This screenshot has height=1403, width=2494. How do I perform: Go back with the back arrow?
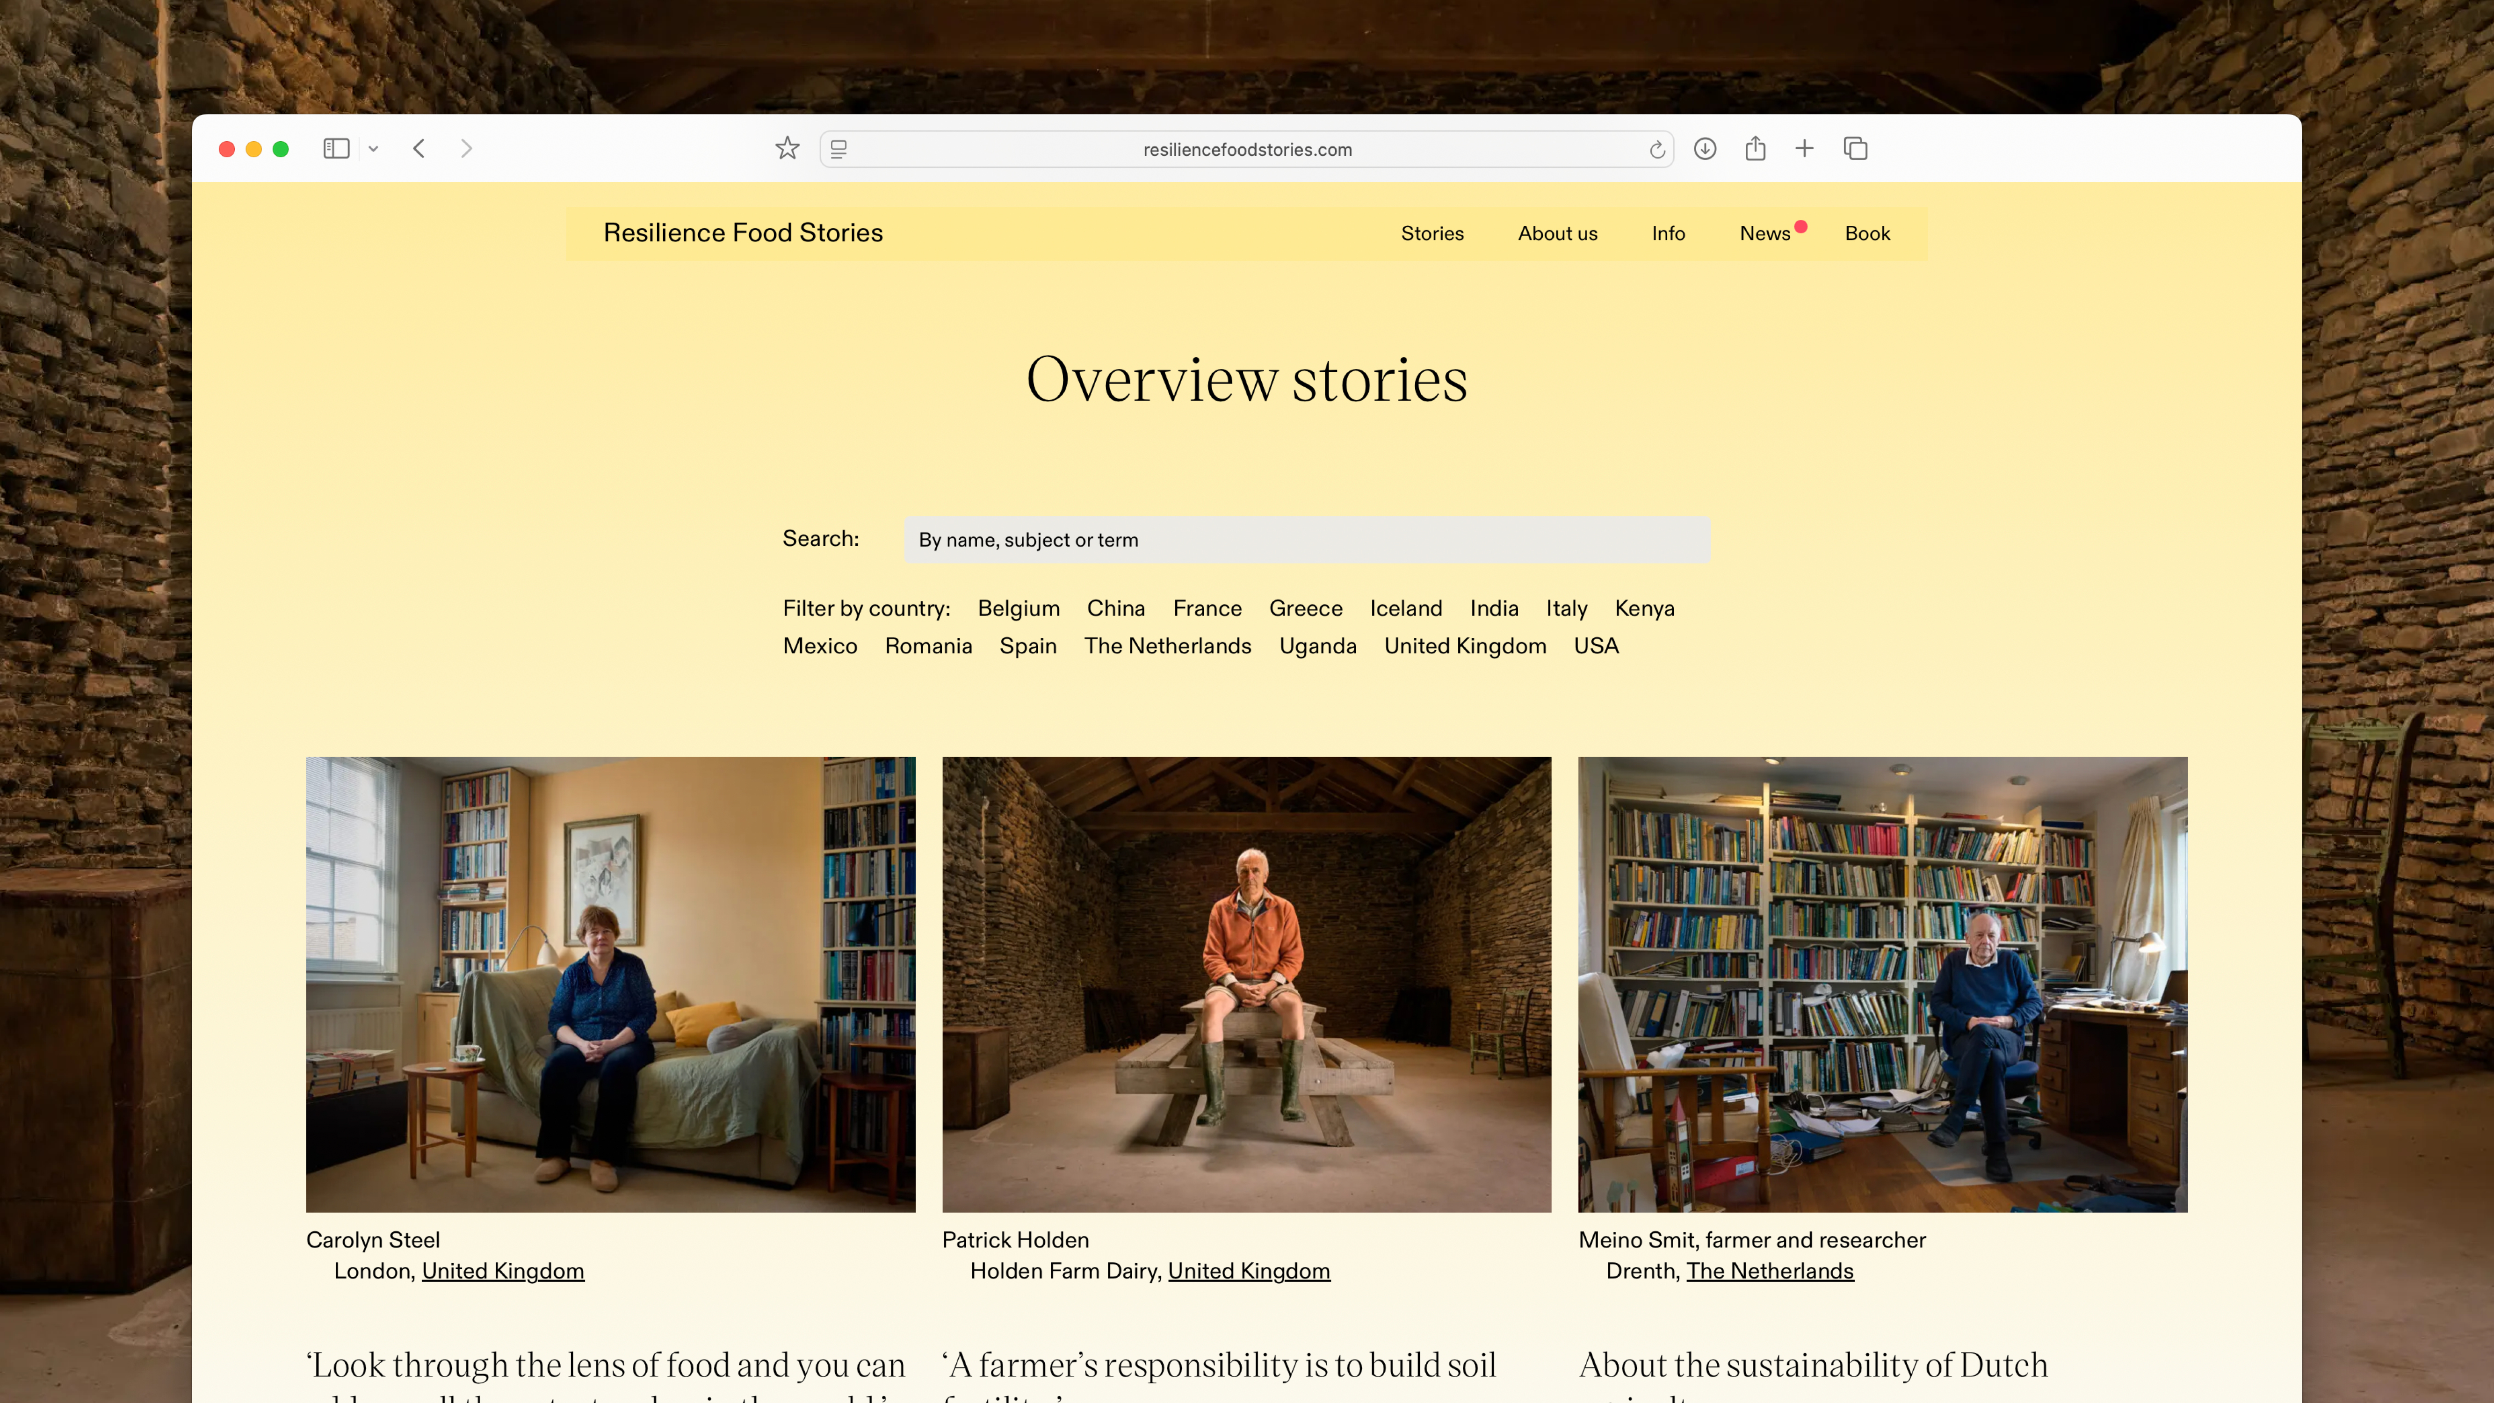click(419, 148)
